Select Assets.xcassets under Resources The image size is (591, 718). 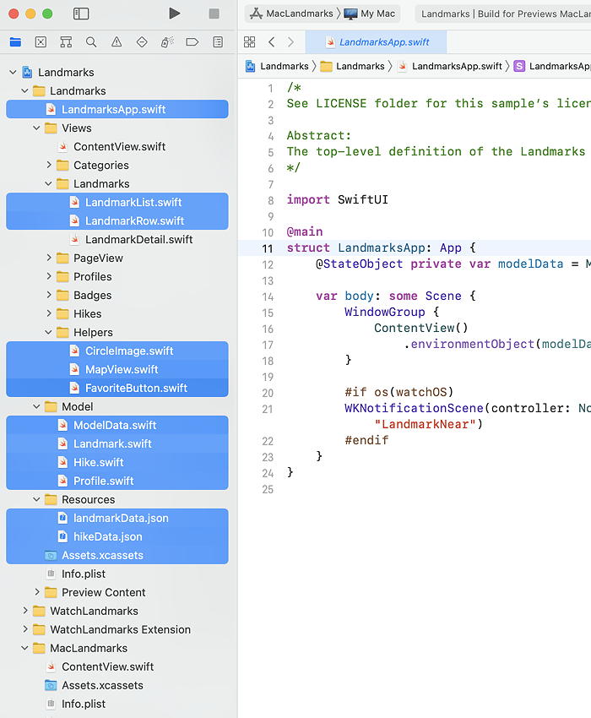click(117, 555)
